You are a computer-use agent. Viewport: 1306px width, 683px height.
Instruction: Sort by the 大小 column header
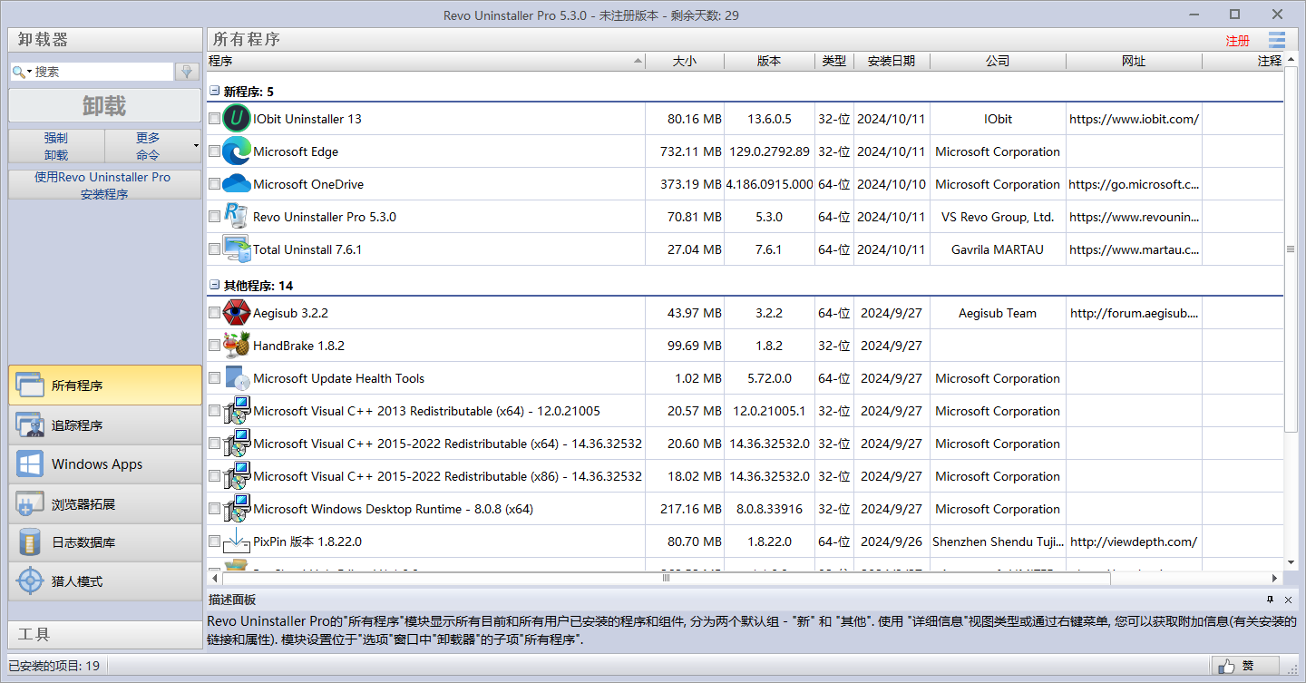click(x=685, y=61)
